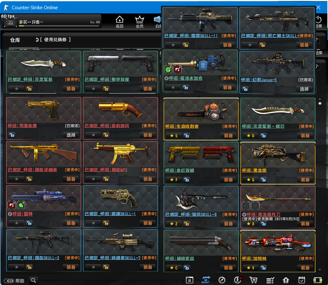The height and width of the screenshot is (285, 328).
Task: Toggle favorite star G on 黑龙炮
Action: click(251, 180)
